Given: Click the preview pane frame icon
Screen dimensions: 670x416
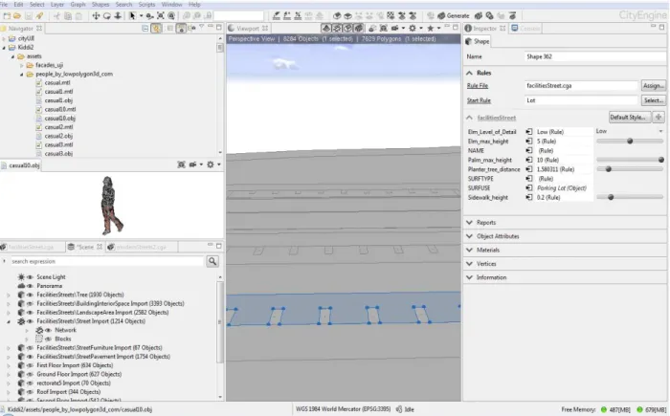Looking at the screenshot, I should pos(181,164).
